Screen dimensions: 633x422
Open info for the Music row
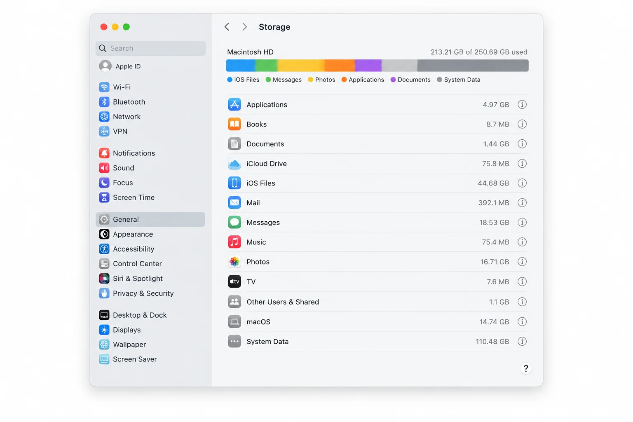tap(522, 242)
